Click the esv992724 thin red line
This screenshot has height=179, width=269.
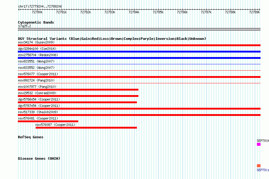coord(139,83)
